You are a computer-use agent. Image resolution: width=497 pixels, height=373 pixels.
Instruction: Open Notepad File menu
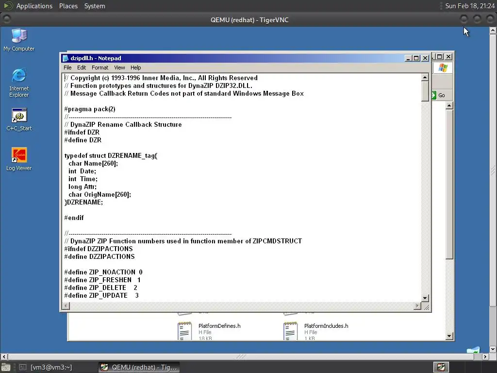(67, 68)
